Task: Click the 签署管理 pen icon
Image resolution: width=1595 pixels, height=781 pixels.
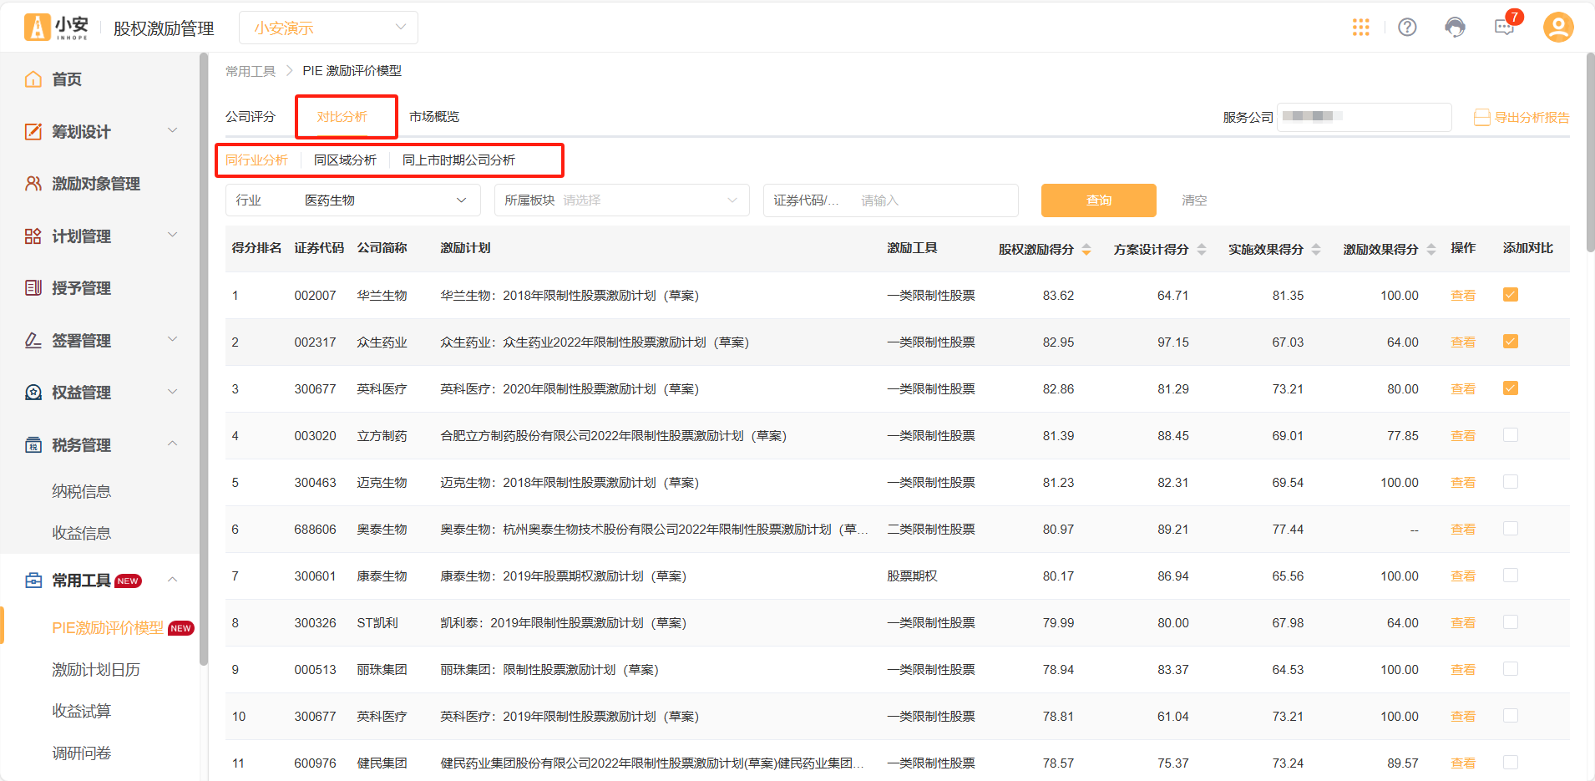Action: click(33, 341)
